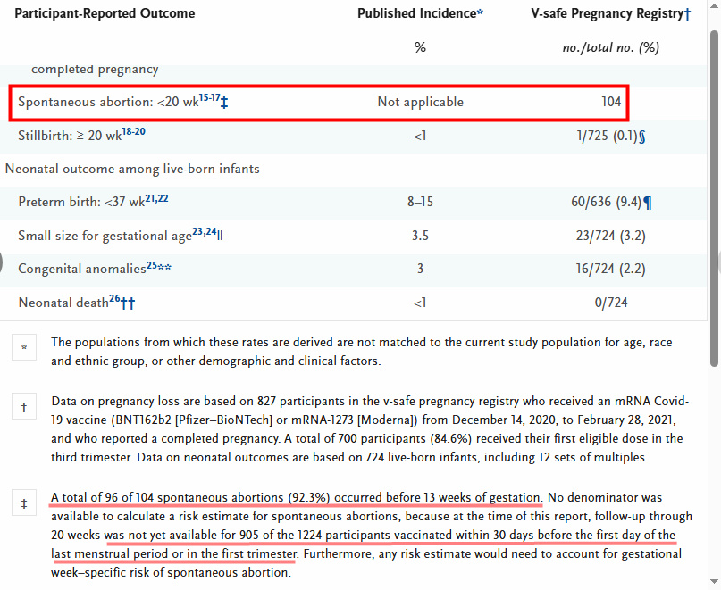This screenshot has width=721, height=590.
Task: Open reference 23,24 on Small size row
Action: [204, 231]
